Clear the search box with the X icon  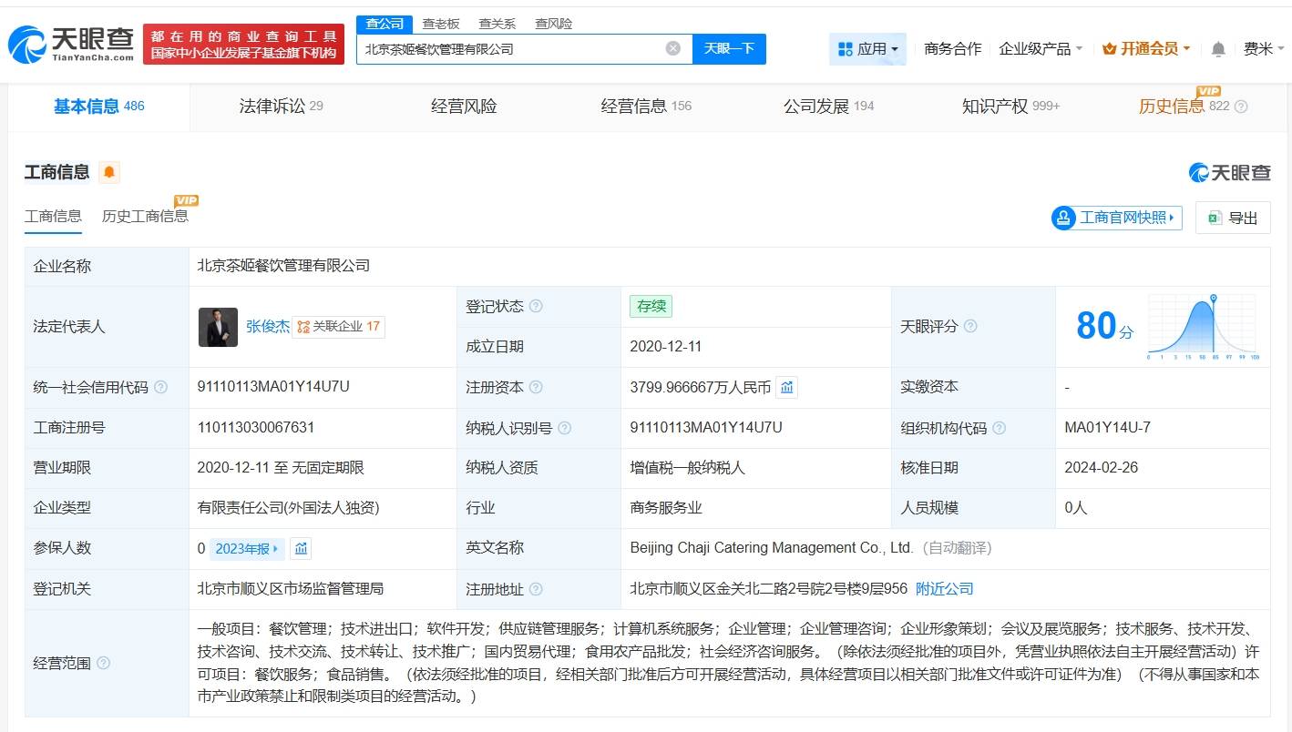[x=672, y=48]
